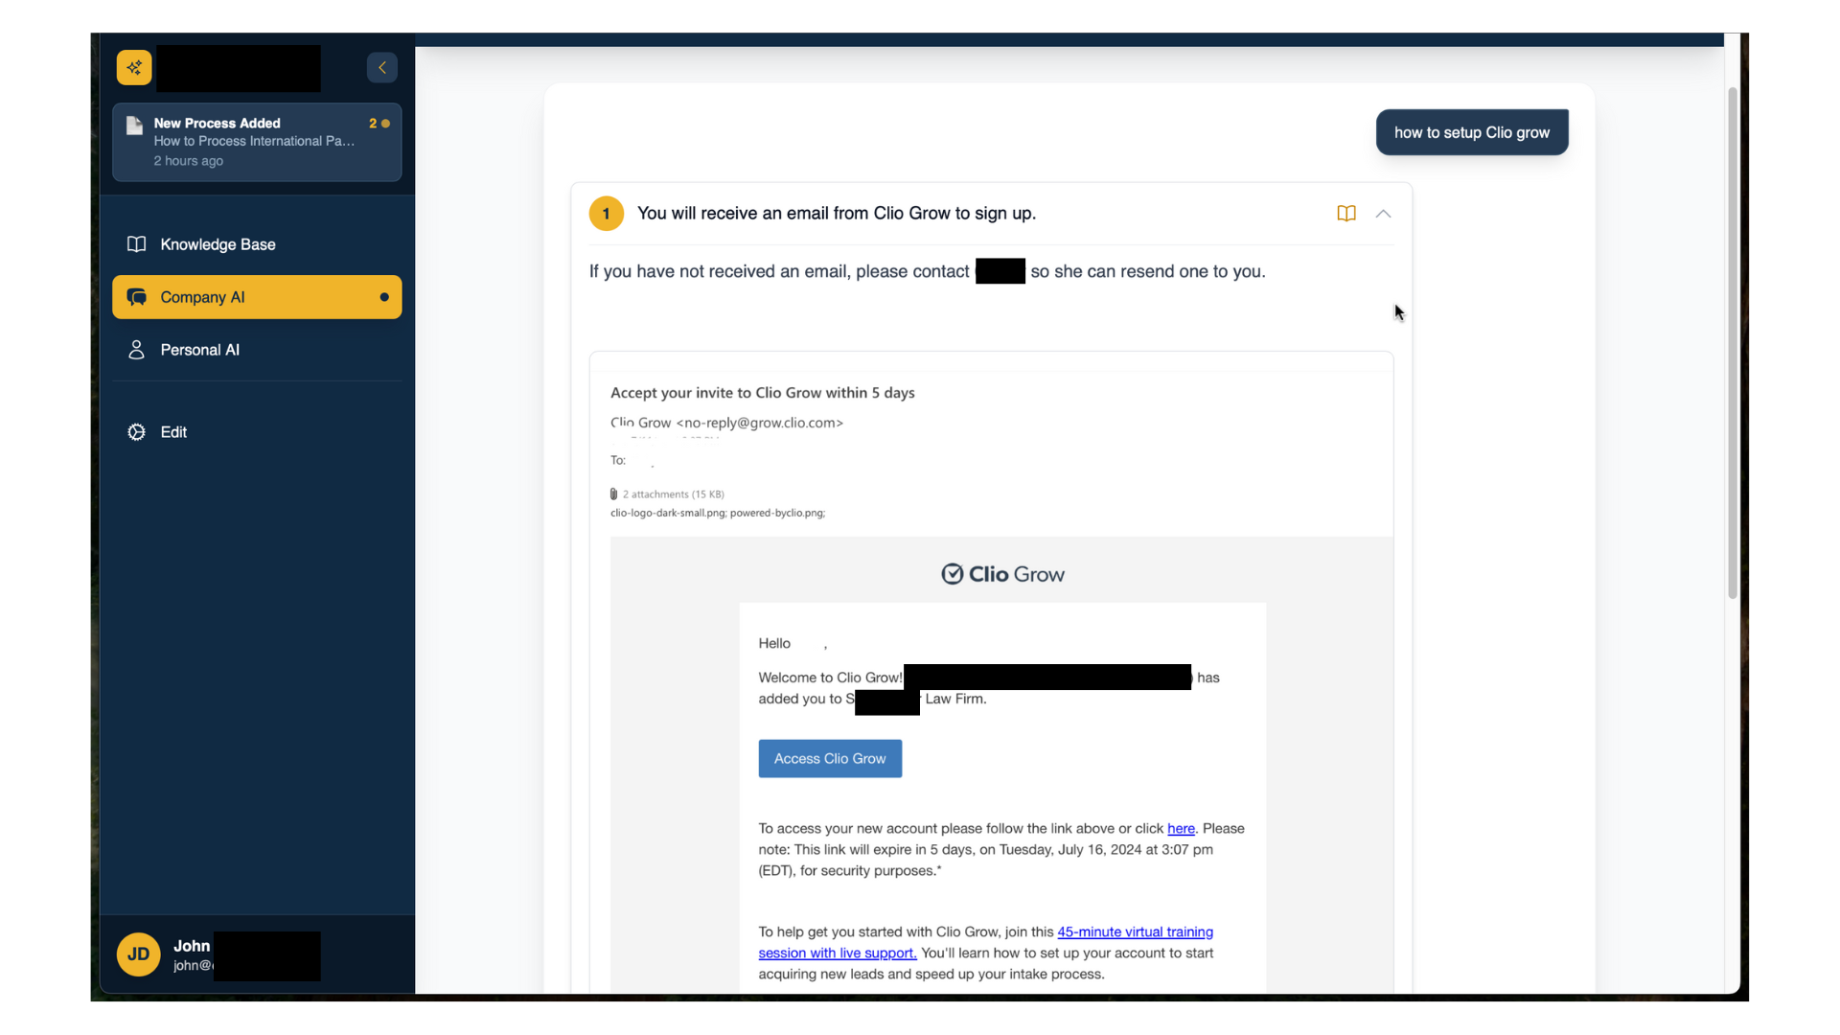1840x1035 pixels.
Task: Click the 'how to setup Clio grow' message bubble
Action: click(x=1471, y=132)
